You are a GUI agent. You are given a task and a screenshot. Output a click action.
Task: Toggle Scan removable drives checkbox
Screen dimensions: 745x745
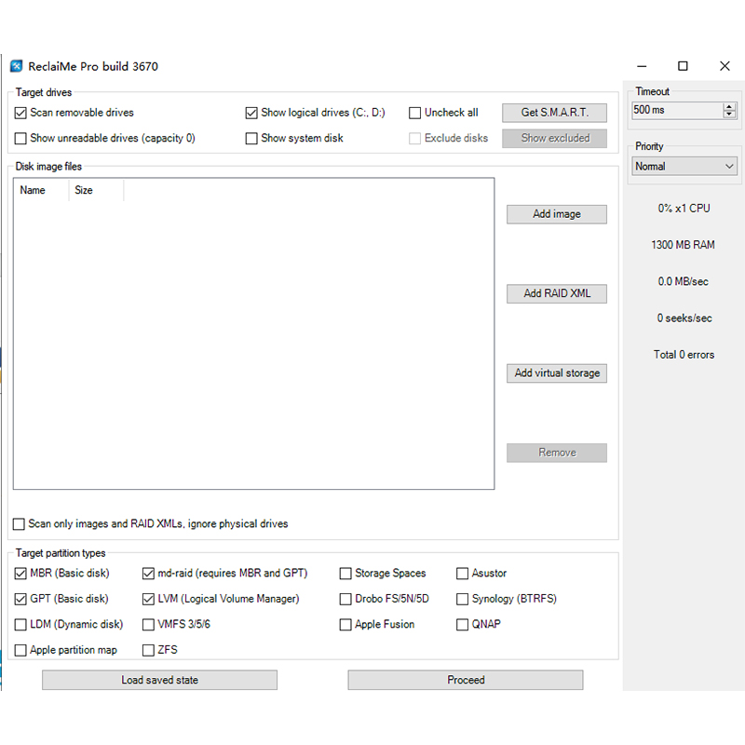20,113
